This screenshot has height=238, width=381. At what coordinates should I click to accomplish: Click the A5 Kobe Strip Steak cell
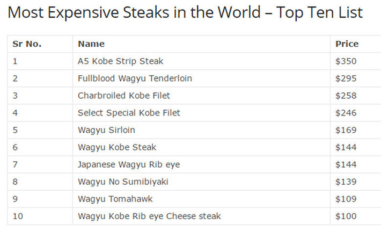(x=121, y=61)
